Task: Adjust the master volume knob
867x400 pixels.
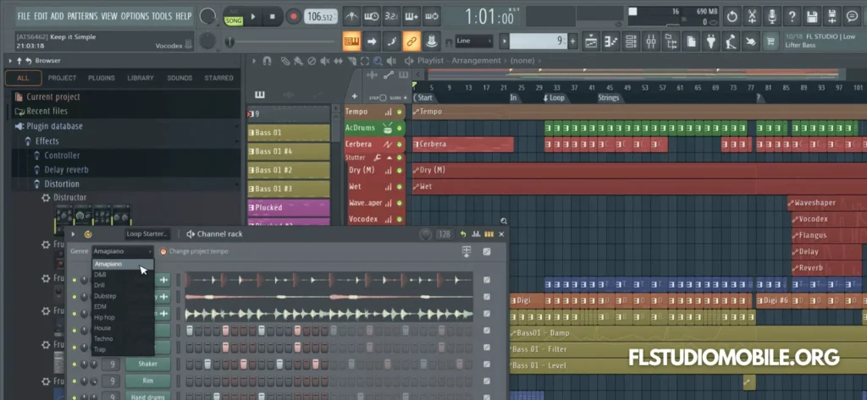Action: (x=207, y=17)
